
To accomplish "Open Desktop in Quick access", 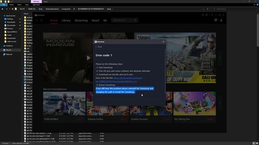I will point(10,19).
